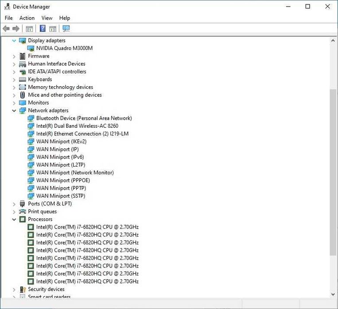Select WAN Miniport (IPv6)

[x=60, y=157]
